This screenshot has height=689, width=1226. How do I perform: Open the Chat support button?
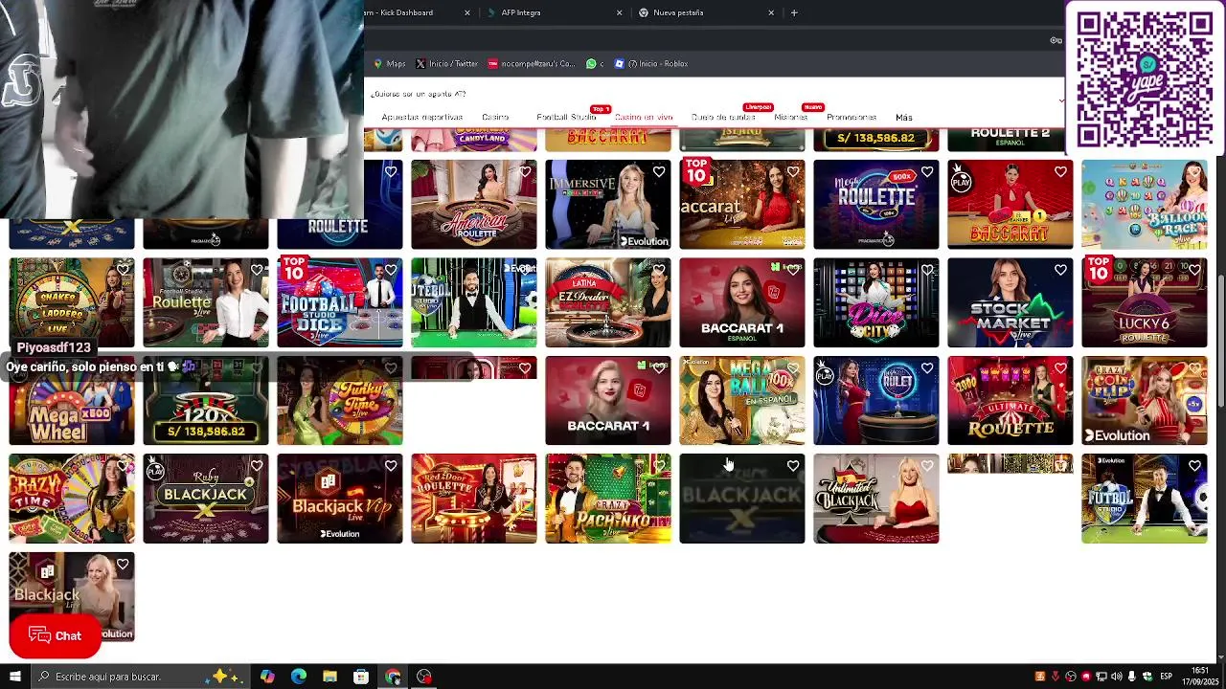coord(55,635)
